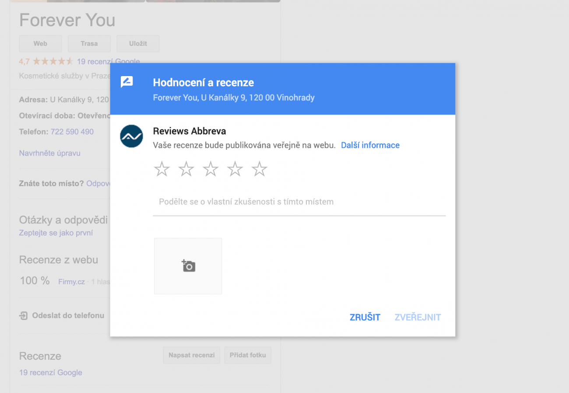Rate three stars in the review dialog
Screen dimensions: 569x393
[211, 169]
